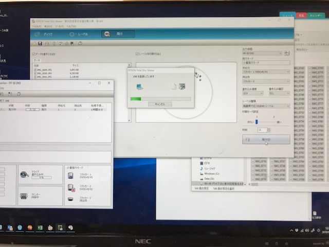Click the data list scroll-up arrow

pos(129,65)
